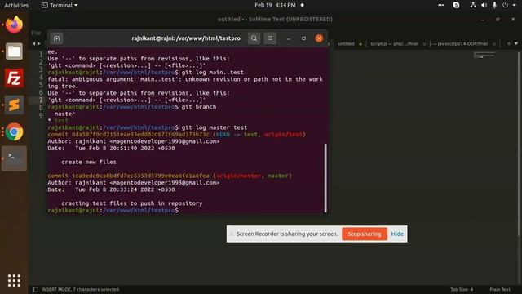Minimize the terminal window
The height and width of the screenshot is (294, 522).
click(x=289, y=38)
